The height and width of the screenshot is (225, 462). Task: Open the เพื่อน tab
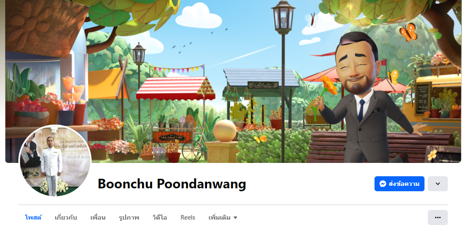tap(98, 217)
